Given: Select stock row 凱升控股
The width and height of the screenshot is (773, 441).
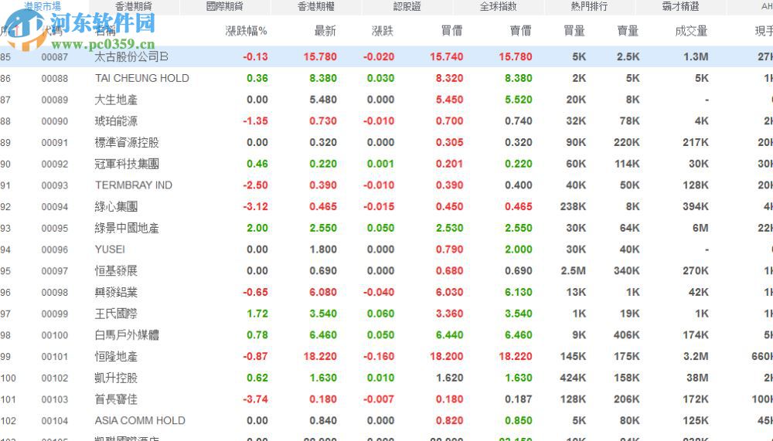Looking at the screenshot, I should (x=386, y=378).
